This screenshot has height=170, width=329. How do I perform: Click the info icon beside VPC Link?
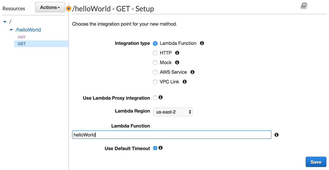[x=184, y=82]
